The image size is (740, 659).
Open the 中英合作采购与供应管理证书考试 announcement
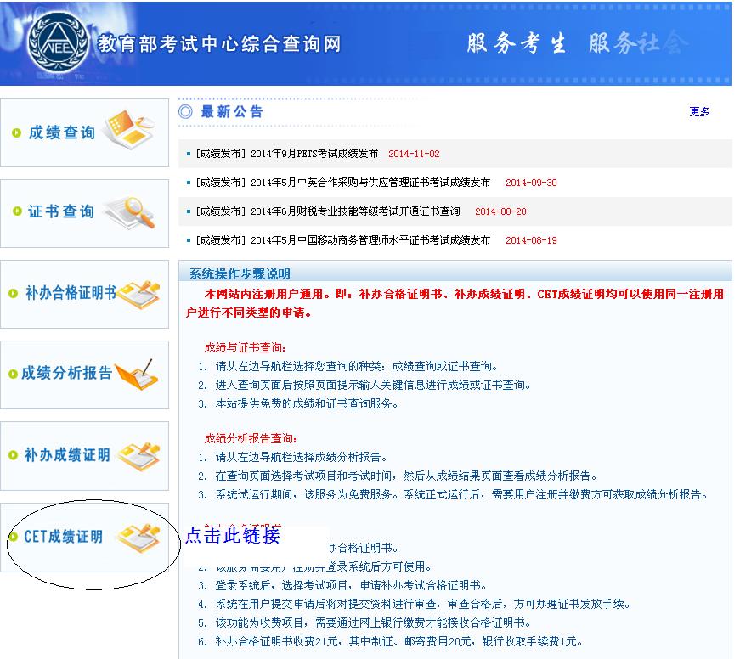343,183
